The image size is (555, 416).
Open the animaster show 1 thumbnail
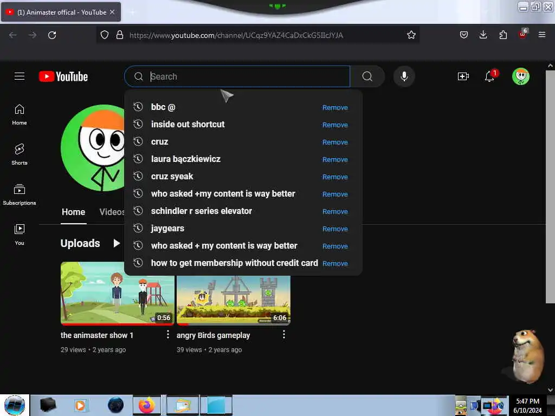(117, 294)
